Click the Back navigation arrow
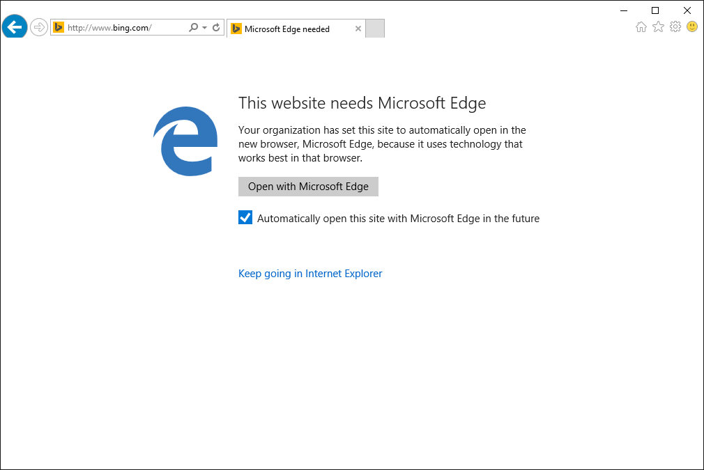 tap(14, 26)
